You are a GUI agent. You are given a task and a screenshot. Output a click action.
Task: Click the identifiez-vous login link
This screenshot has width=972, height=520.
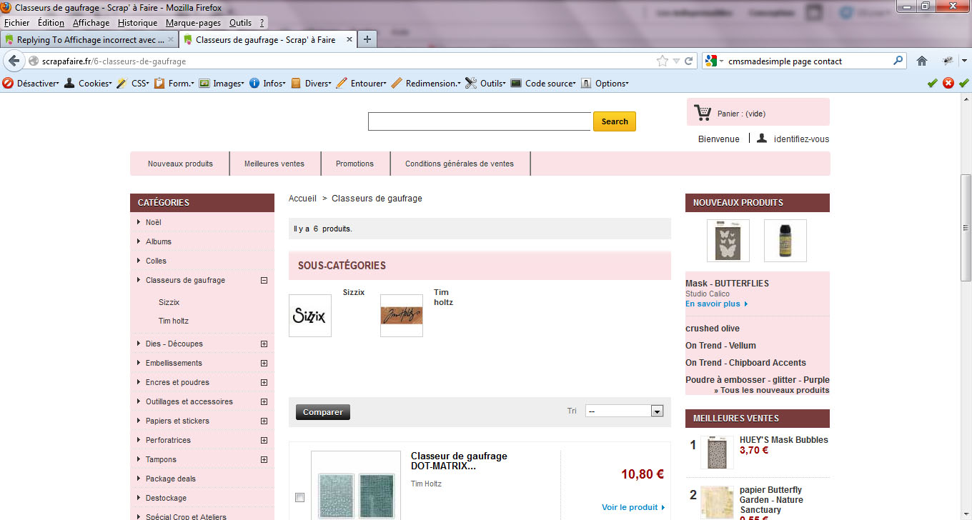[x=802, y=139]
